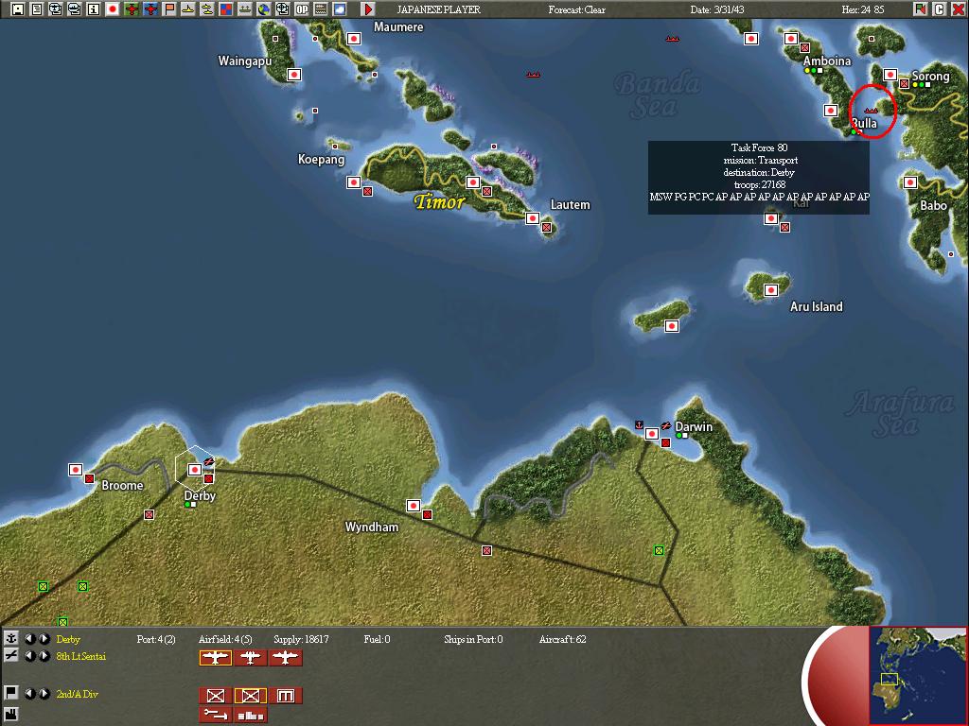969x726 pixels.
Task: Click the factory icon in bottom panel
Action: point(10,715)
